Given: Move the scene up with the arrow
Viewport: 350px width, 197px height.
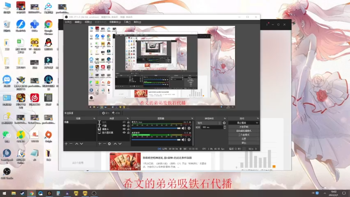Looking at the screenshot, I should pos(77,144).
